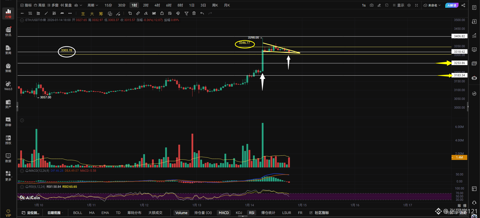
Task: Click the pencil edit icon in top bar
Action: click(379, 5)
